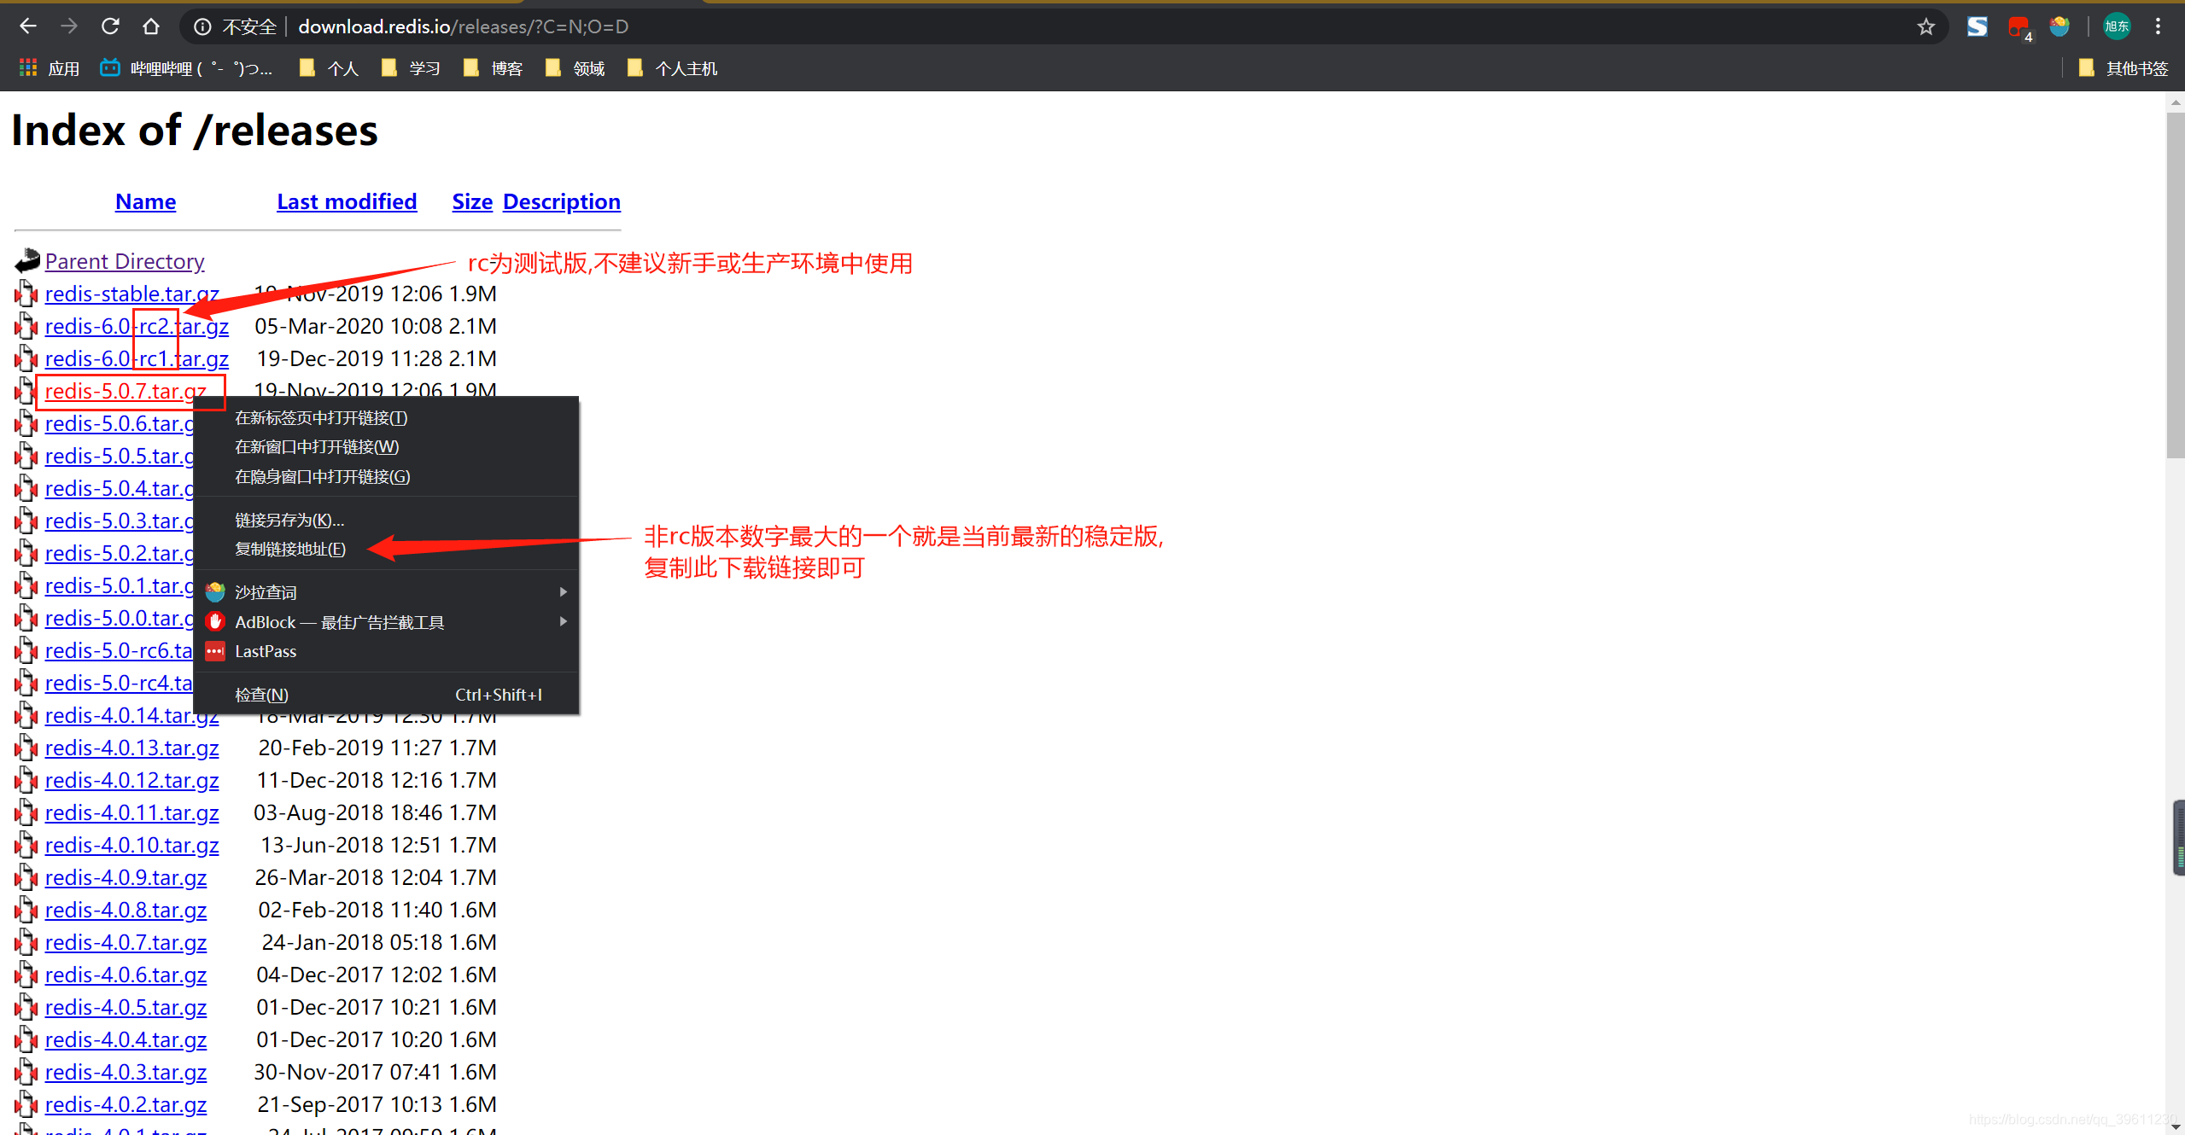This screenshot has height=1135, width=2185.
Task: Open link in new window
Action: pos(319,446)
